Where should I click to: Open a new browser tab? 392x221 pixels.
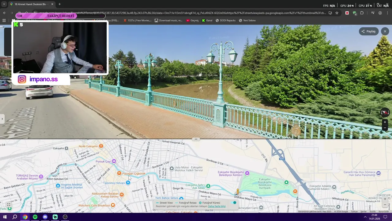59,4
